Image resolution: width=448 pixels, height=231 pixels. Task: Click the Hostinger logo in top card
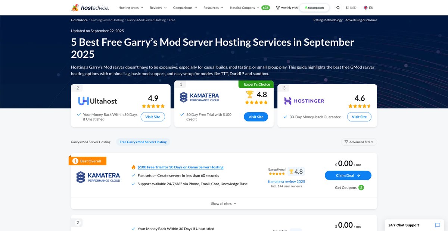[x=304, y=101]
